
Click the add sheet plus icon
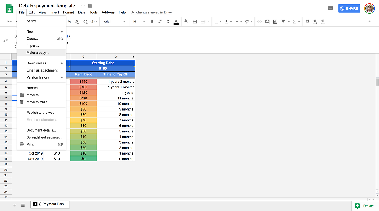tap(15, 205)
